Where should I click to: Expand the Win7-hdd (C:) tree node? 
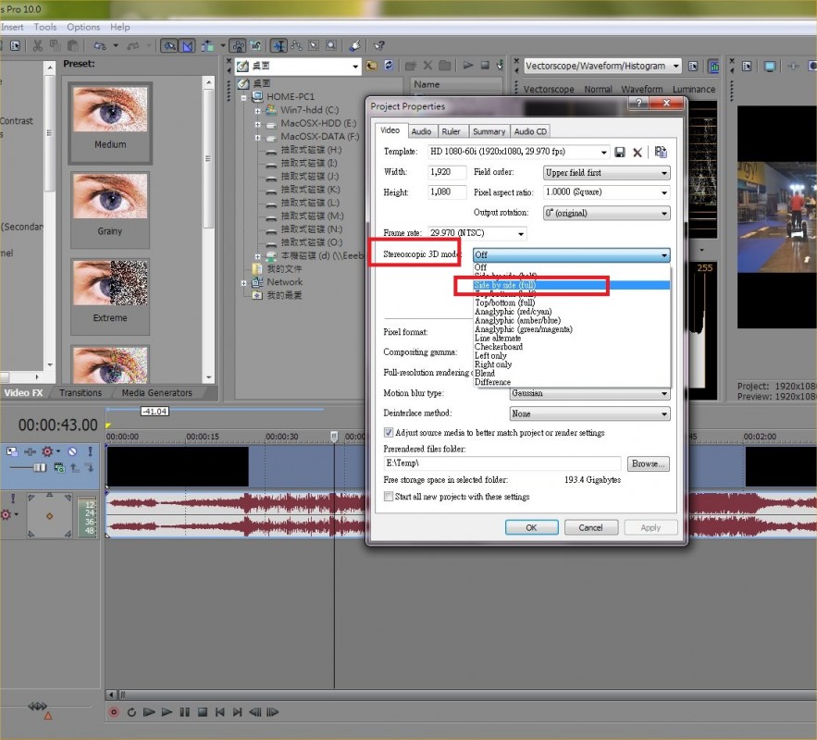258,110
